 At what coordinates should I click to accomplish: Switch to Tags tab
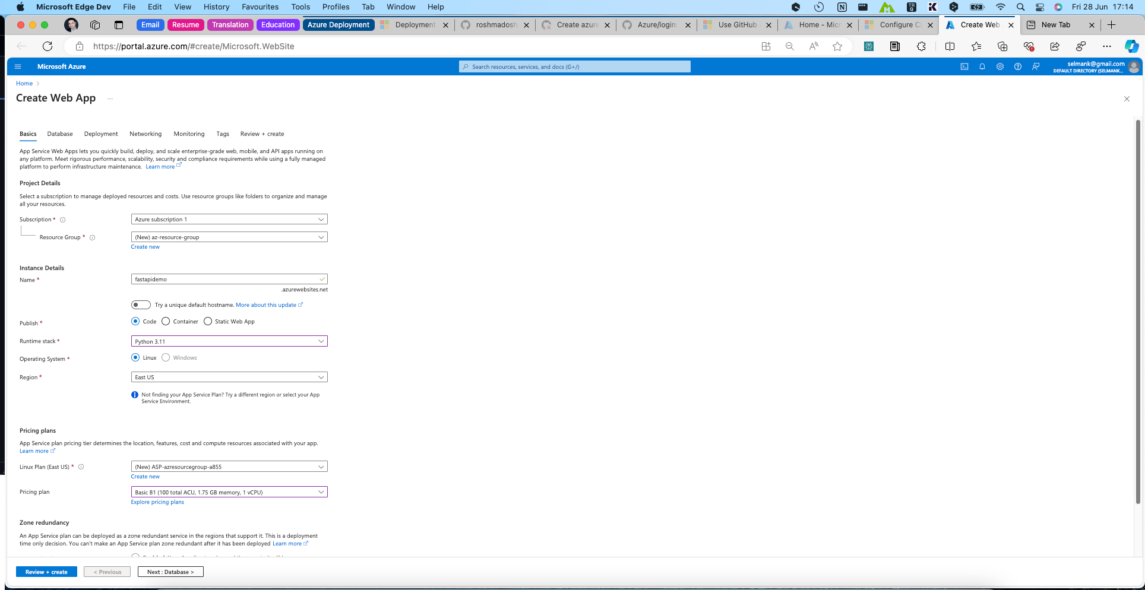pyautogui.click(x=223, y=134)
